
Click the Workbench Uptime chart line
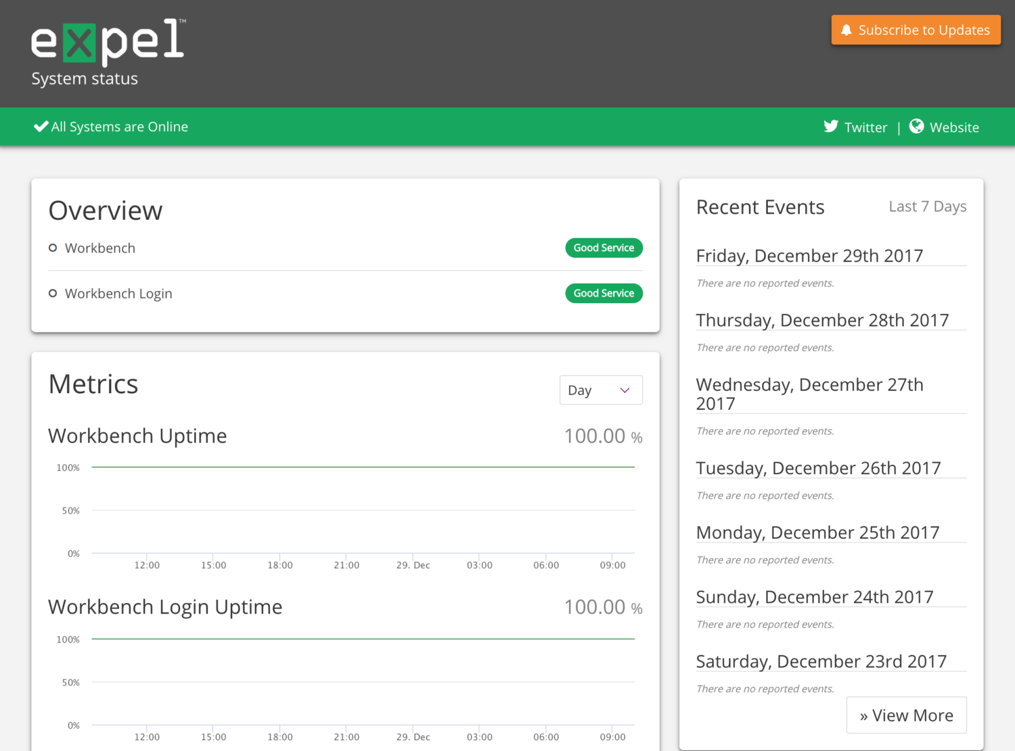(x=363, y=466)
